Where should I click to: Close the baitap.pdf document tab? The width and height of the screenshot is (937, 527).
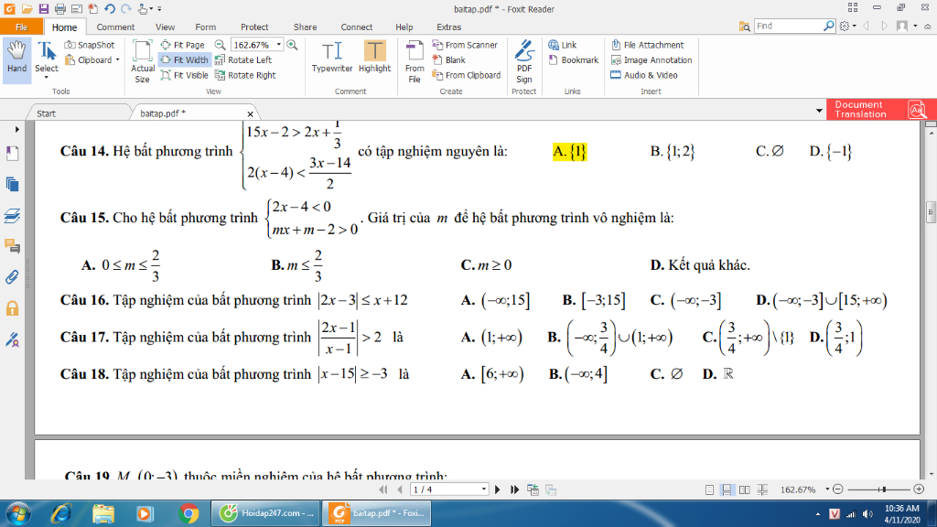point(251,113)
